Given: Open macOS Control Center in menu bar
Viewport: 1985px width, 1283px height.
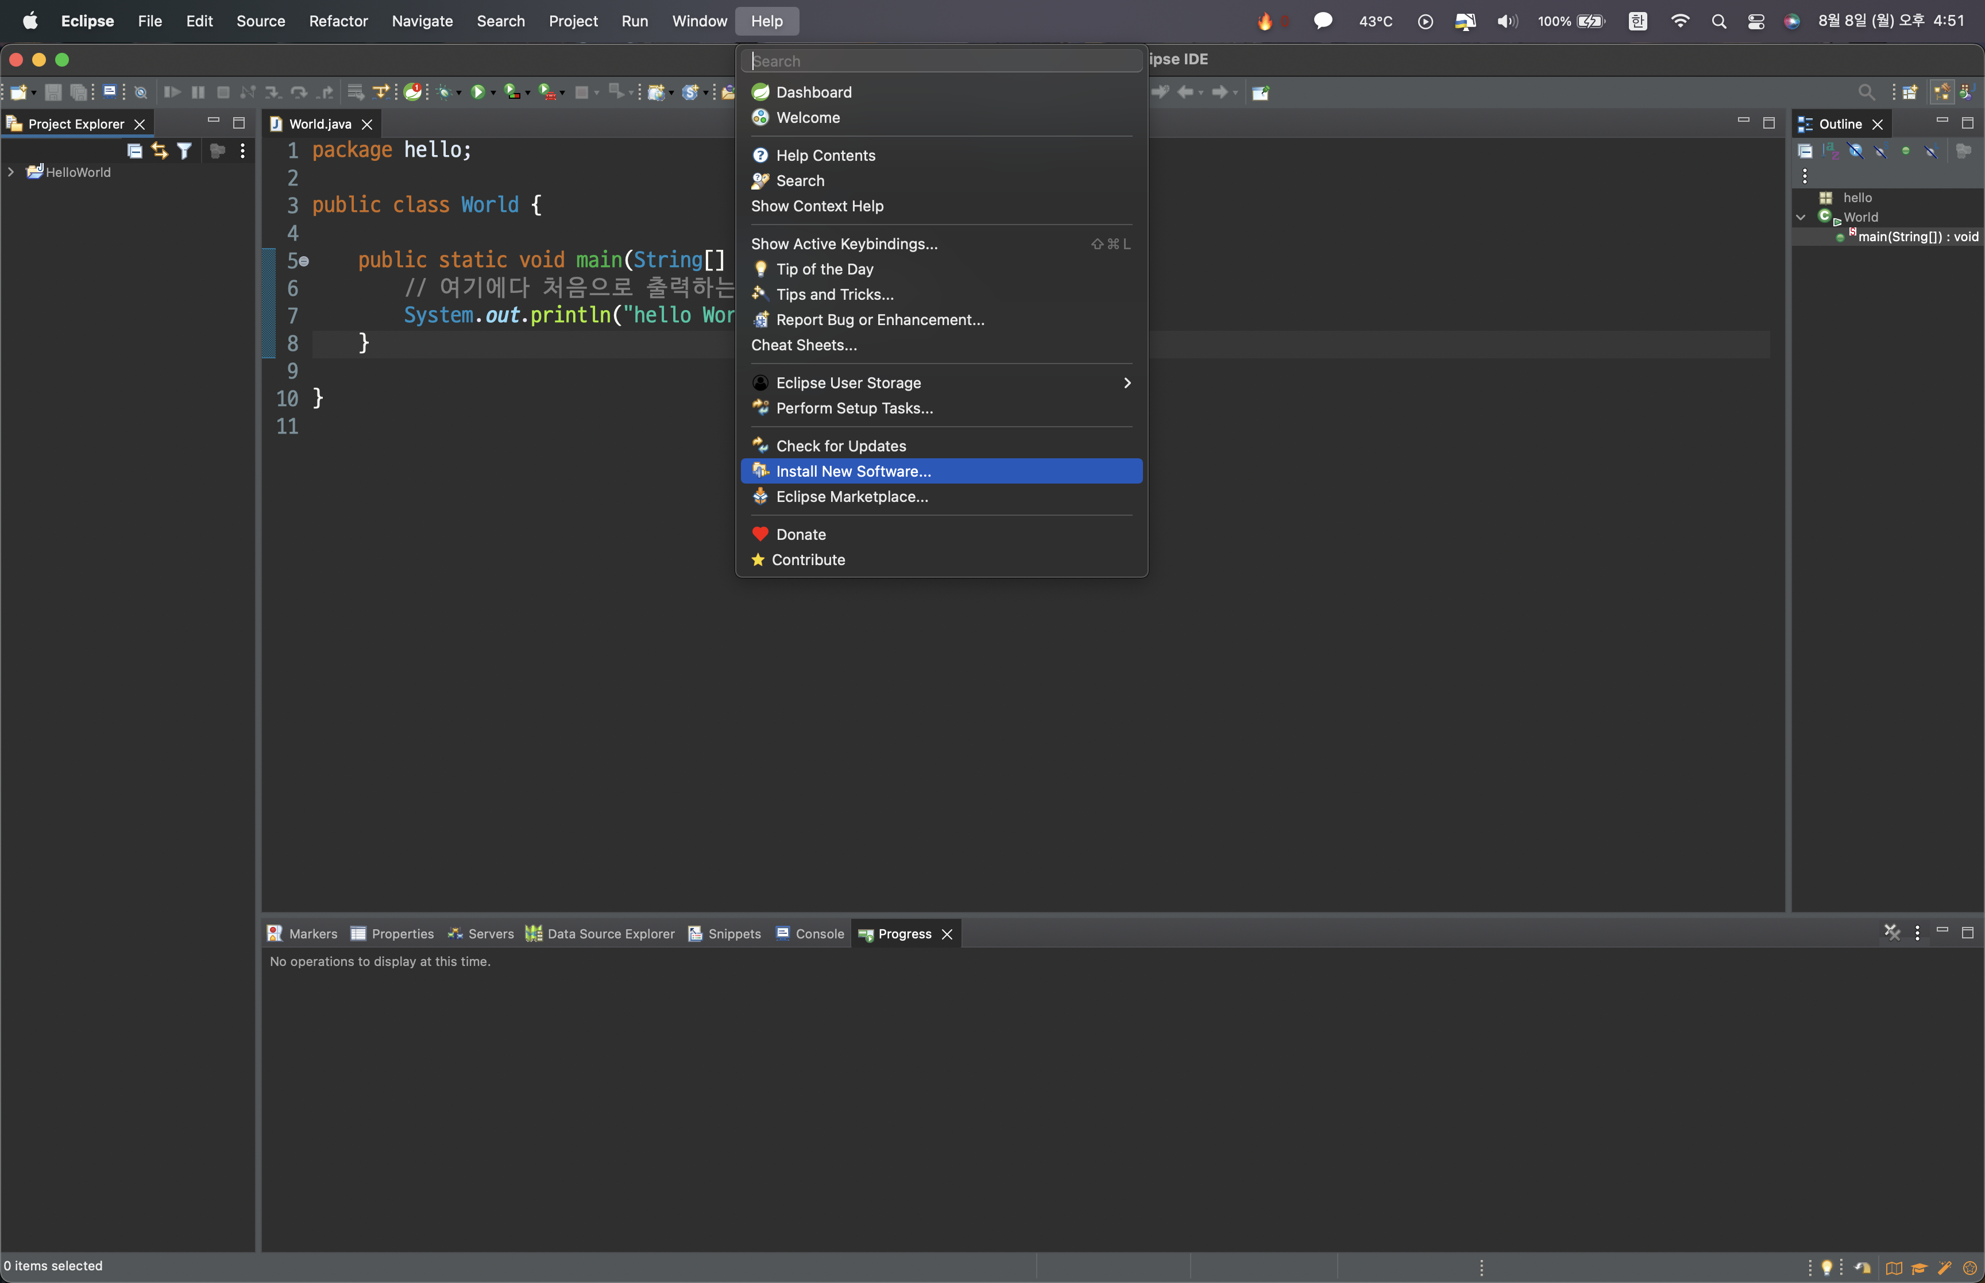Looking at the screenshot, I should [x=1755, y=22].
